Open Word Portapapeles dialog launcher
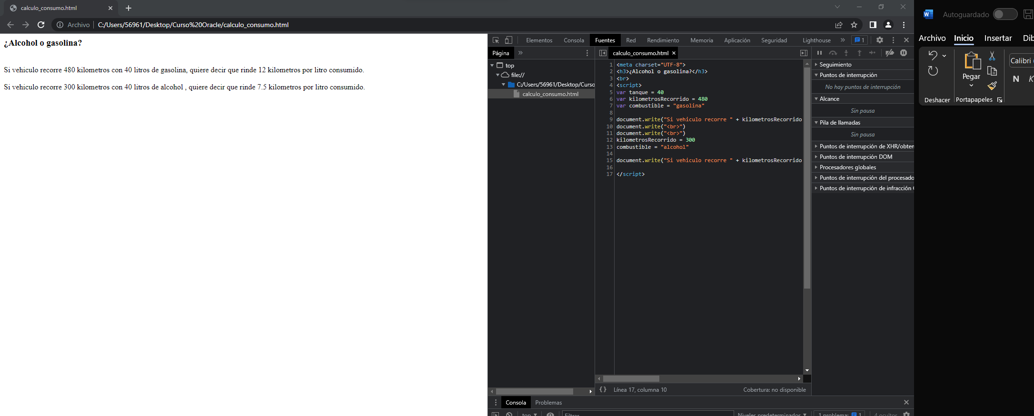The width and height of the screenshot is (1034, 416). (x=1000, y=100)
